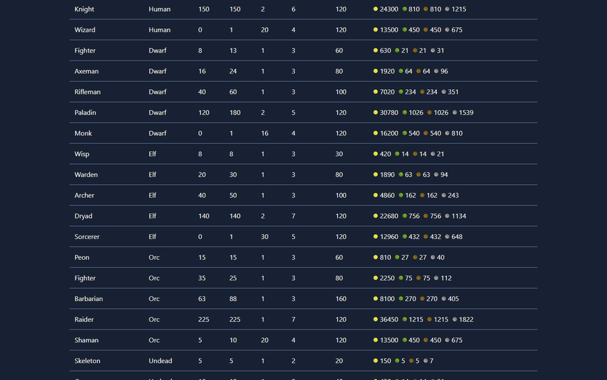Click the brown resource icon in Skeleton row
Screen dimensions: 607x380
point(411,360)
